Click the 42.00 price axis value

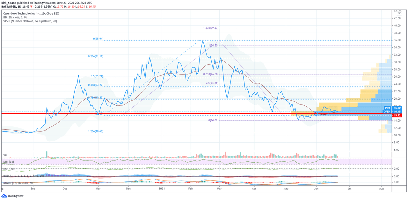pos(398,18)
